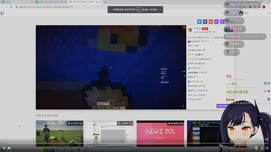Click the share/export icon in player controls
Image resolution: width=271 pixels, height=152 pixels.
[x=262, y=148]
